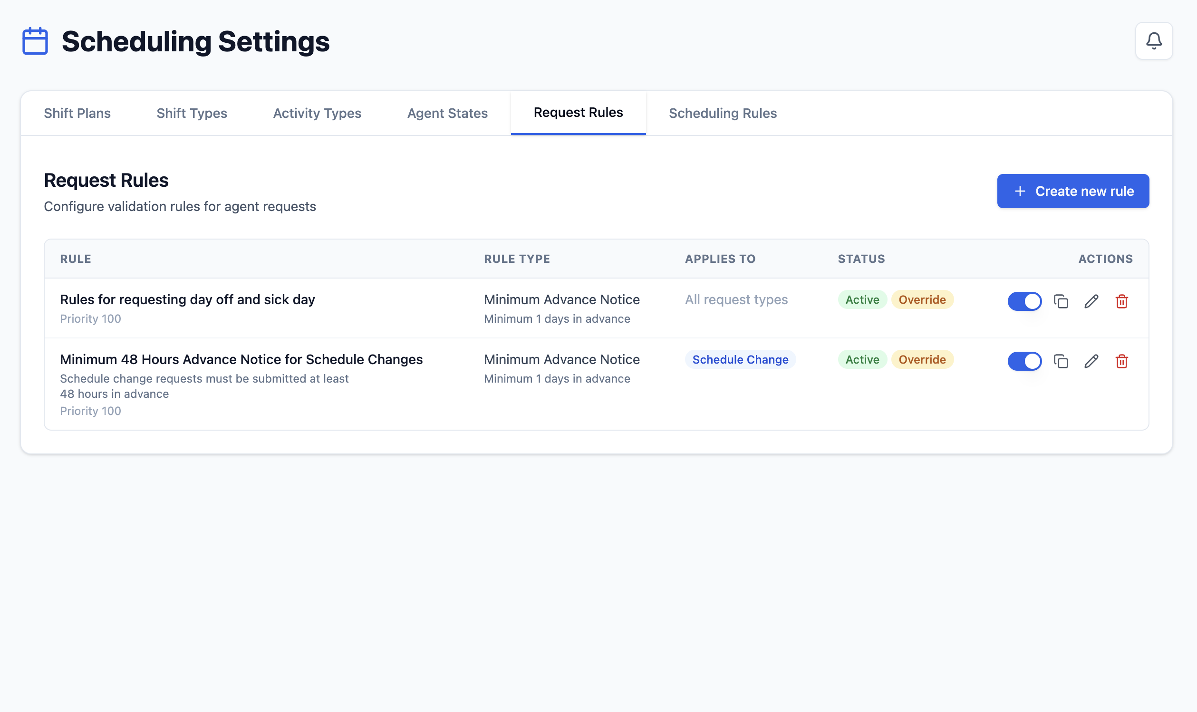
Task: Disable the day off and sick day rule
Action: (1024, 301)
